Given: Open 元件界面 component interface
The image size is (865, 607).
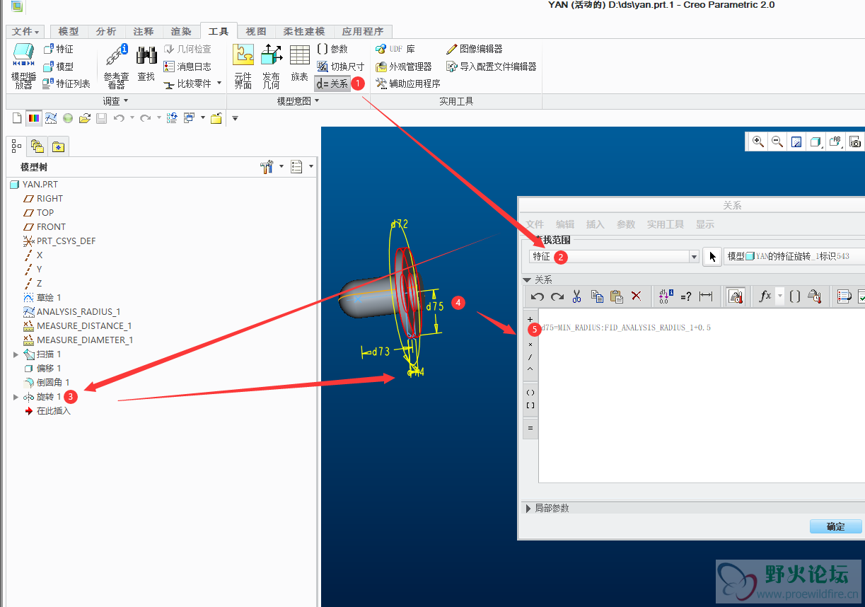Looking at the screenshot, I should 243,67.
